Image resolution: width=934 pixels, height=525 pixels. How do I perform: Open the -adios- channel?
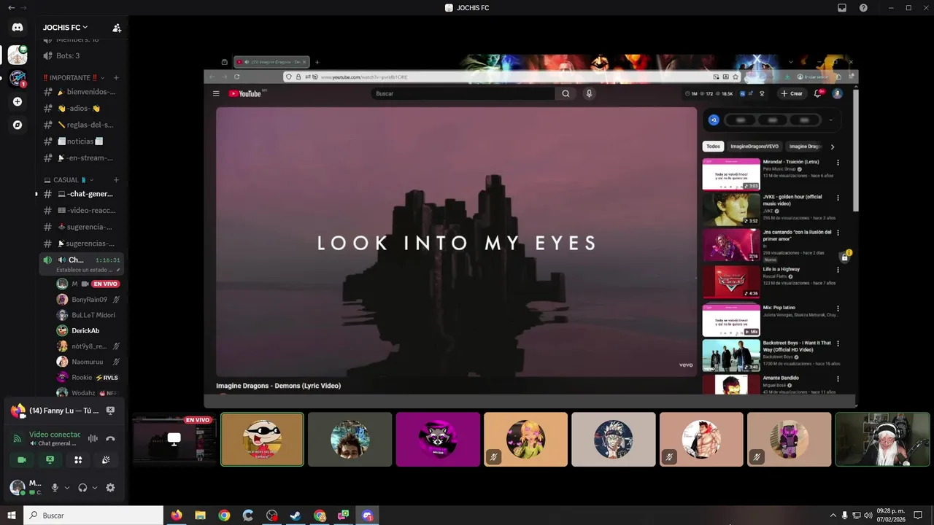click(x=80, y=109)
